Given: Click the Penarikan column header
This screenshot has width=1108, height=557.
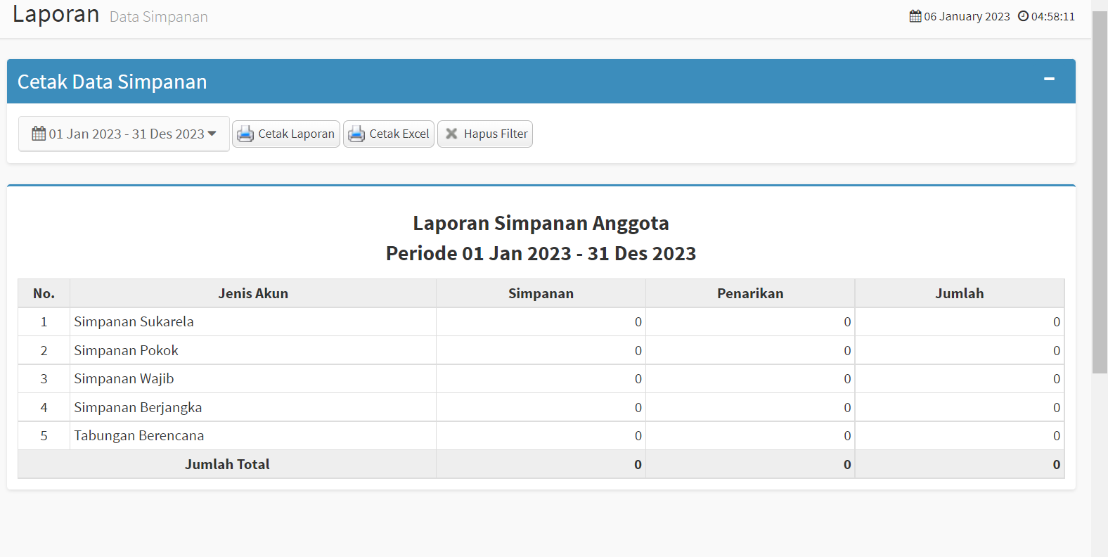Looking at the screenshot, I should click(x=750, y=293).
